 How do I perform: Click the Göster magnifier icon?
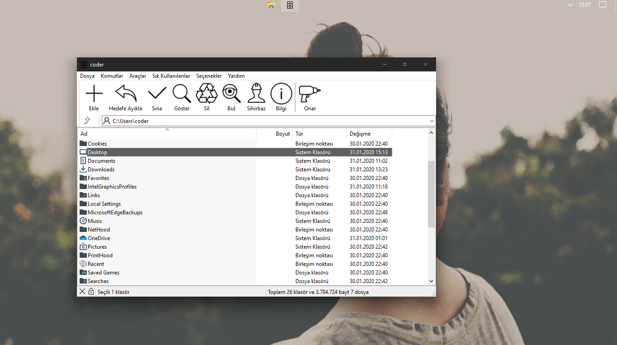pos(182,94)
